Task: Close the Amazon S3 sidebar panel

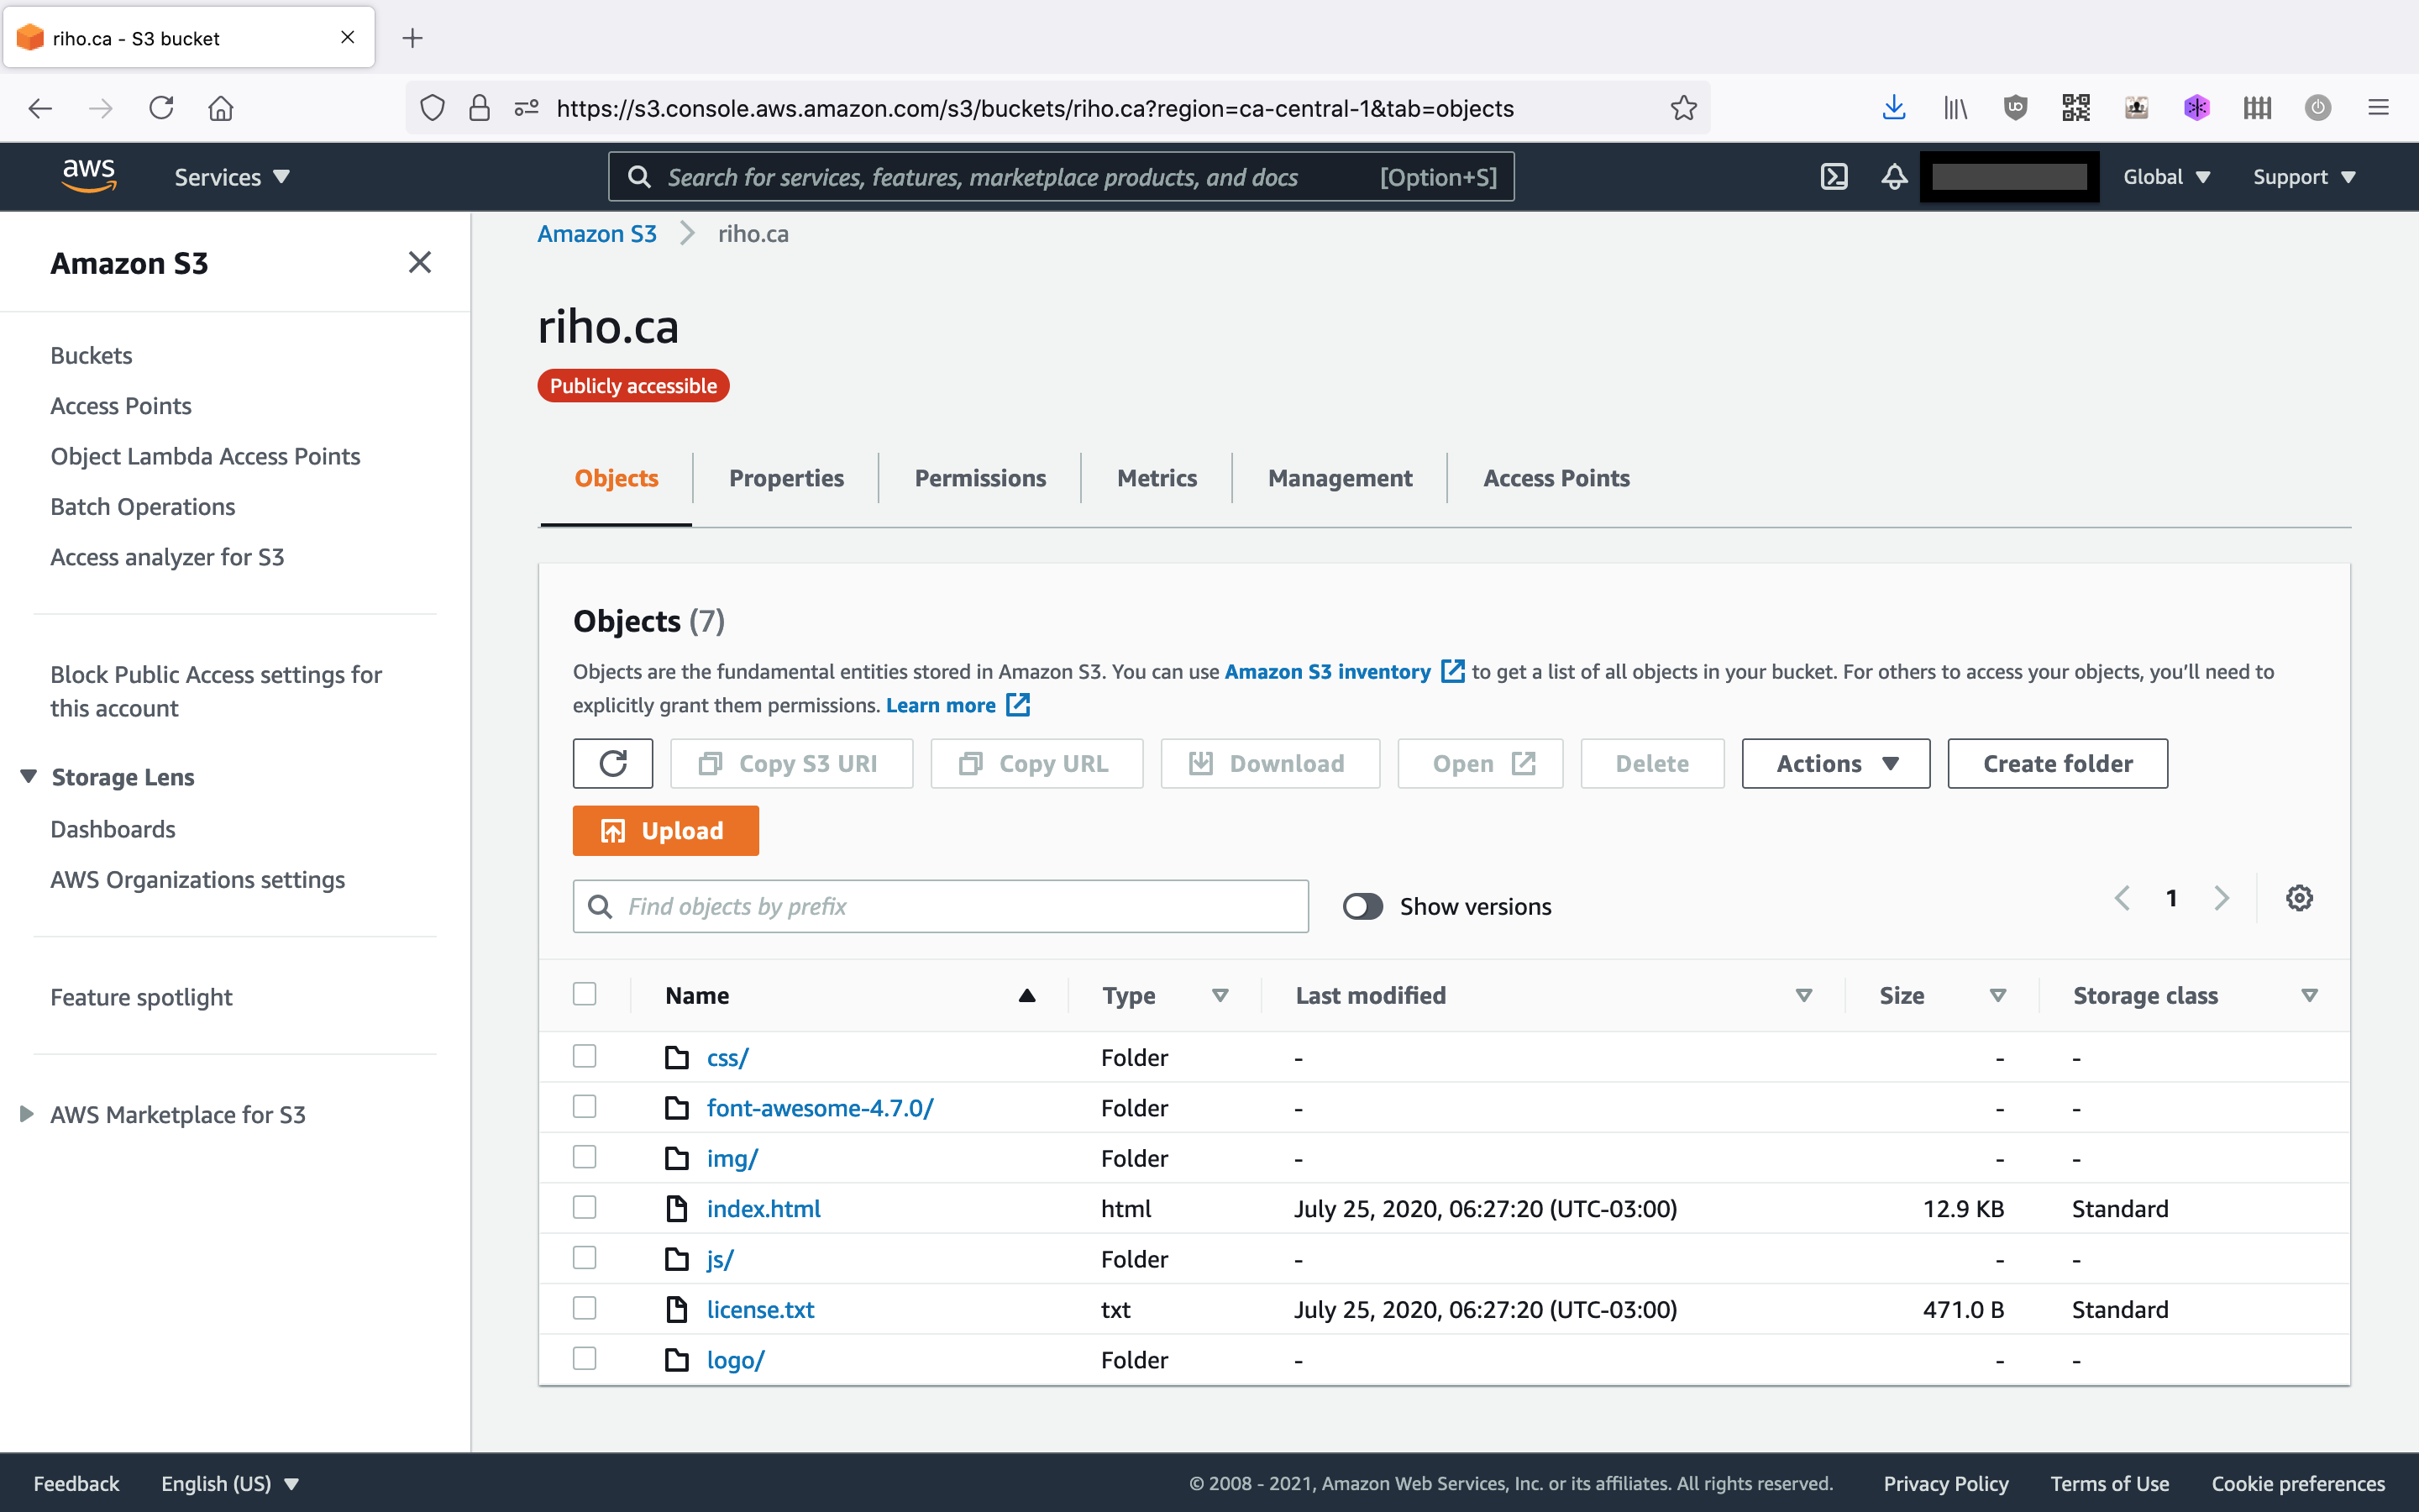Action: click(x=420, y=262)
